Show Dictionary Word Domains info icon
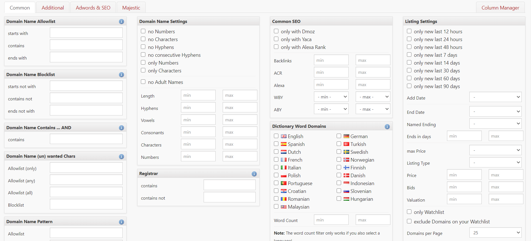This screenshot has width=531, height=241. (x=387, y=127)
